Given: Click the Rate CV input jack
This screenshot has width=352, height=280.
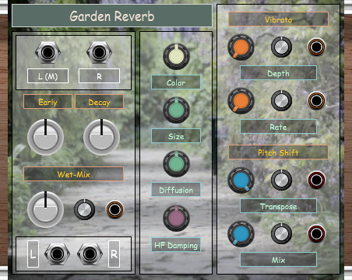Looking at the screenshot, I should point(316,100).
